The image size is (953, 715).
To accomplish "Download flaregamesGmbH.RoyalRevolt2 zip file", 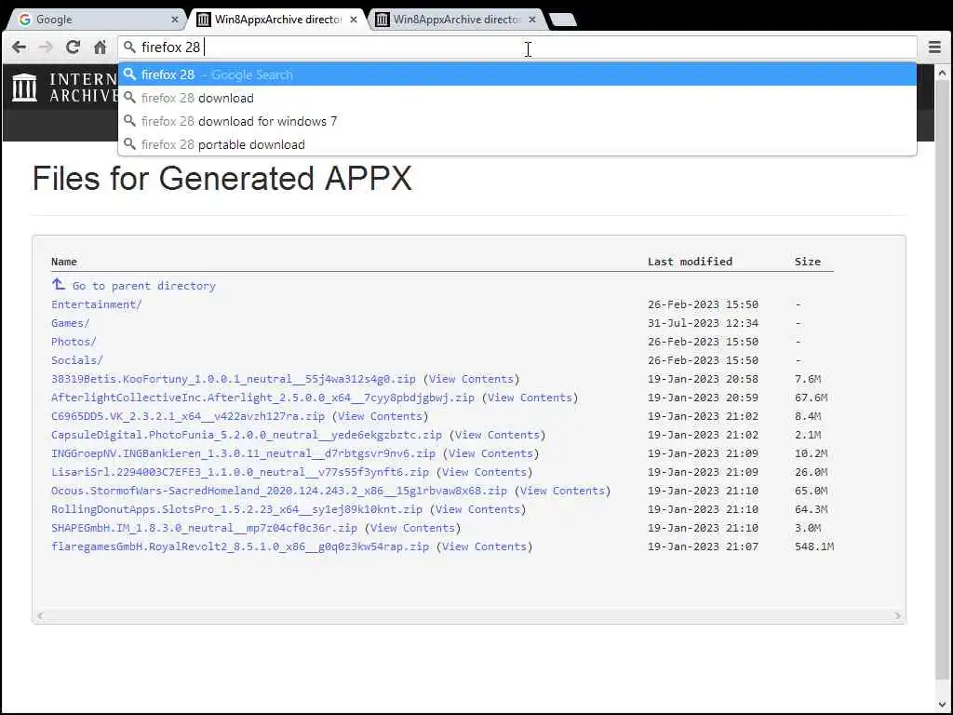I will pos(240,546).
